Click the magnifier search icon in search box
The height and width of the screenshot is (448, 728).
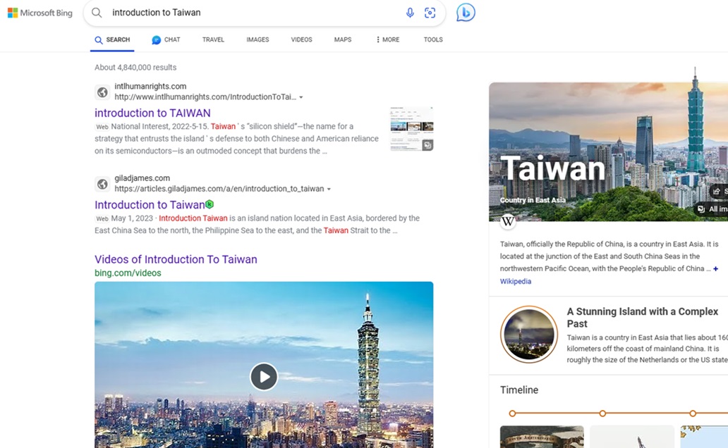[97, 13]
